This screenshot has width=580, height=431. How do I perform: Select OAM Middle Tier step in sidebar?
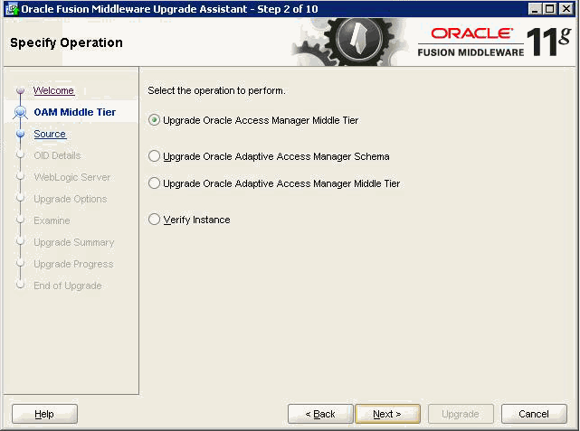click(x=75, y=112)
